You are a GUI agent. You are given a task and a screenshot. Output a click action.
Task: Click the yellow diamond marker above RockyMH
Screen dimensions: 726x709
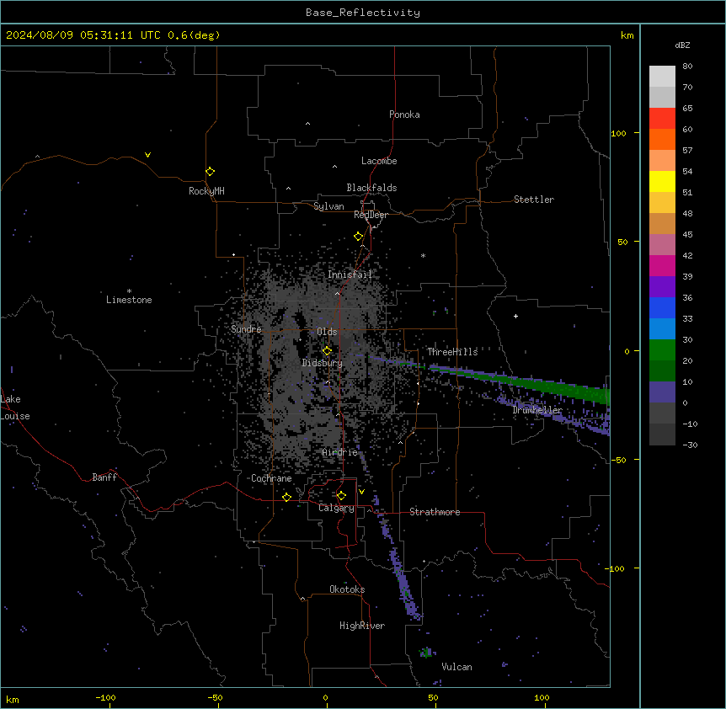[x=211, y=171]
